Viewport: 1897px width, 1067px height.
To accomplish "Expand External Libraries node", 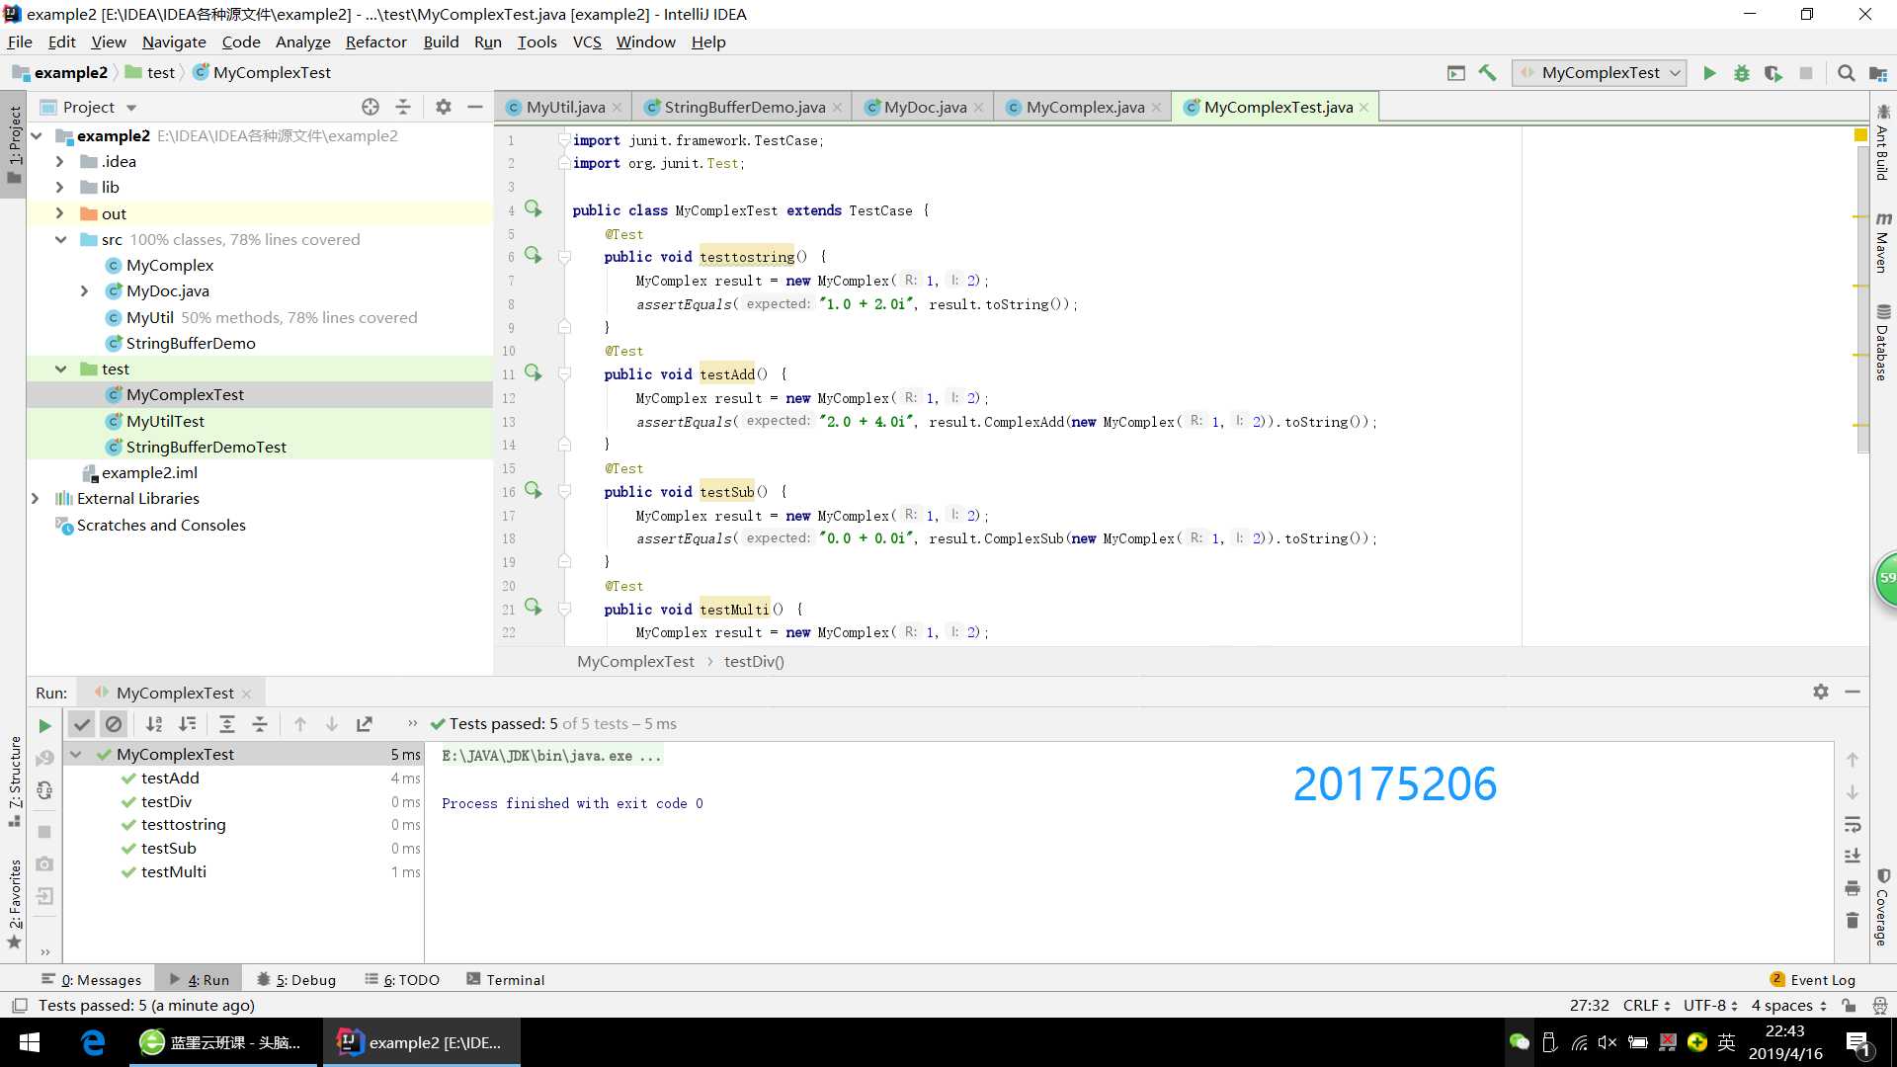I will [36, 498].
